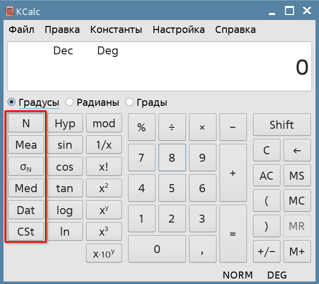The width and height of the screenshot is (319, 284).
Task: Click the +/− sign change button
Action: tap(266, 252)
